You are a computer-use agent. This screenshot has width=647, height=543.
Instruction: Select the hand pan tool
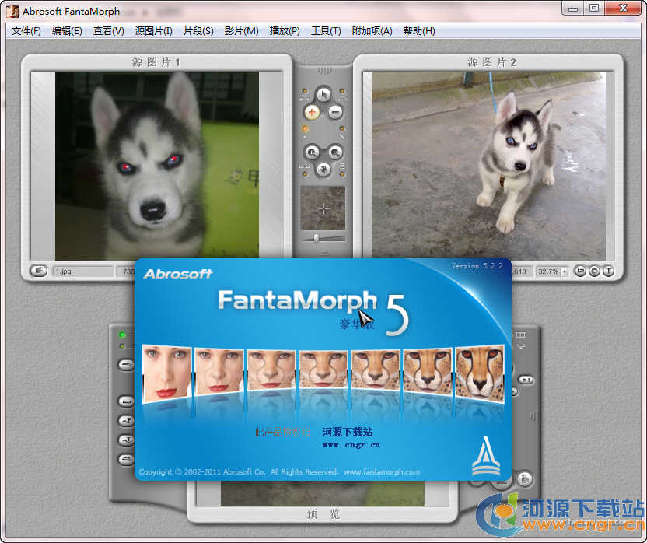(x=323, y=169)
